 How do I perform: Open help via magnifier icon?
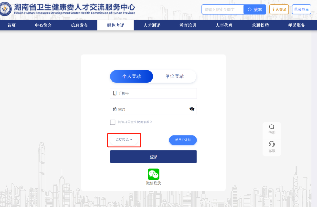pos(272,127)
